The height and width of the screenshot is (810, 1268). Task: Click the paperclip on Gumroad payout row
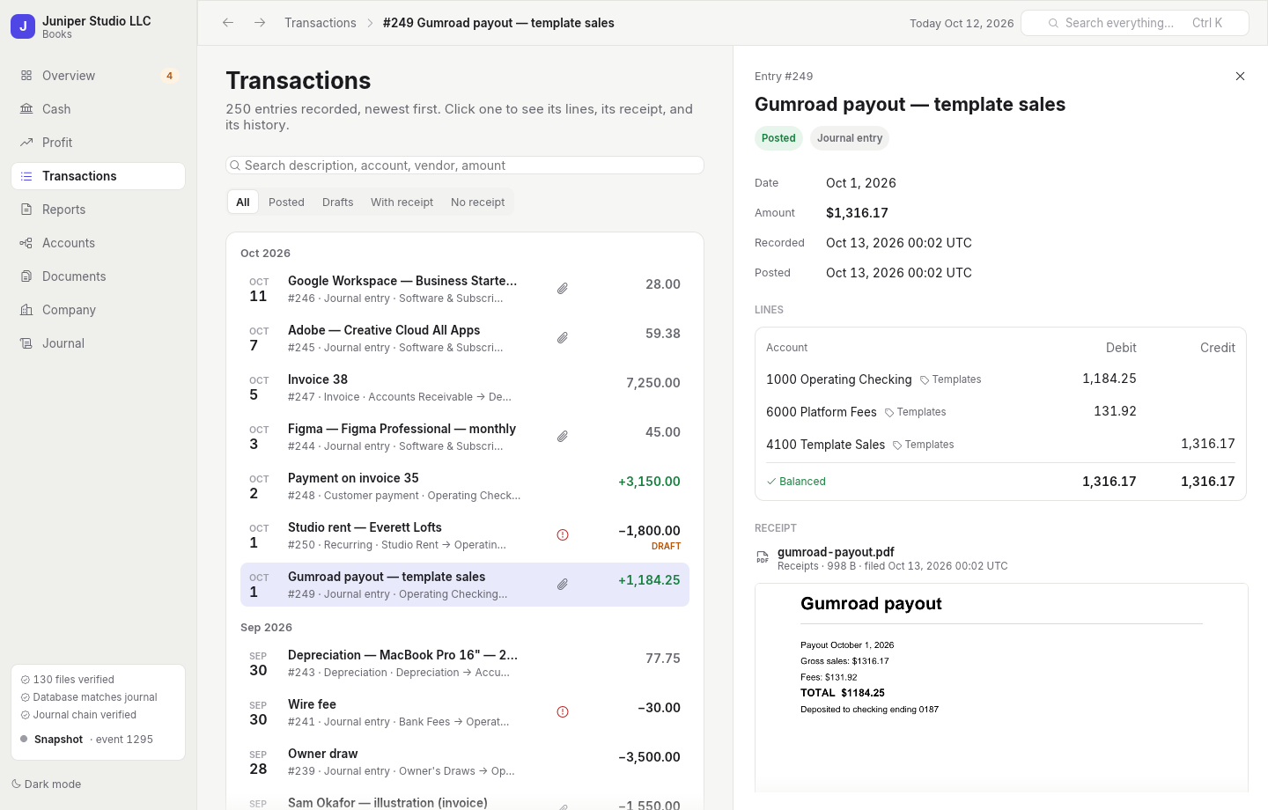(x=563, y=585)
